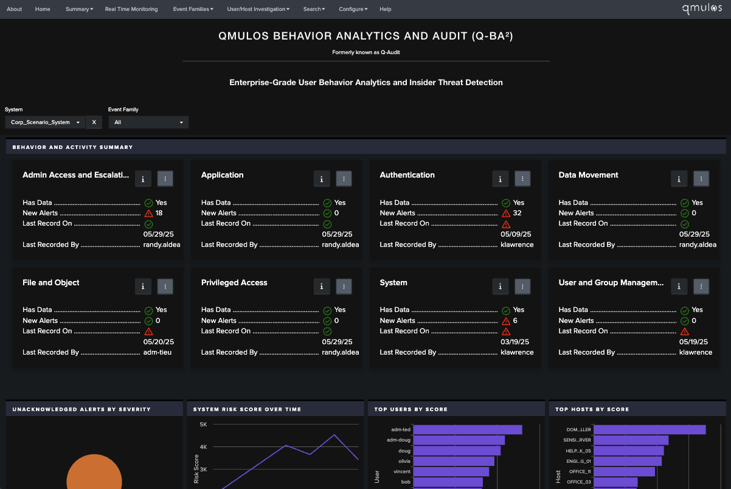Open the System dropdown Corp_Scenario_System
The width and height of the screenshot is (731, 489).
pos(45,122)
